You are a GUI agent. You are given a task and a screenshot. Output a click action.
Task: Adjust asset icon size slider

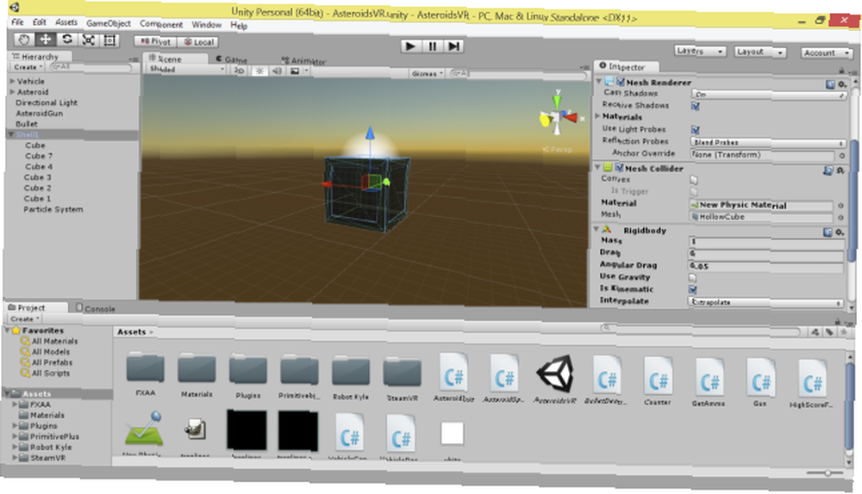pyautogui.click(x=826, y=472)
